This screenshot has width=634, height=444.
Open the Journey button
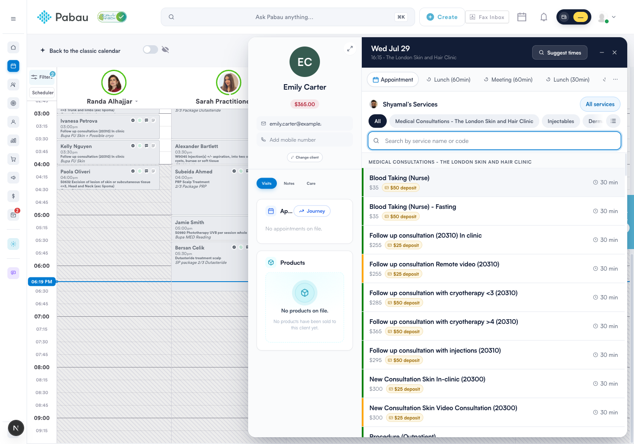(x=312, y=211)
